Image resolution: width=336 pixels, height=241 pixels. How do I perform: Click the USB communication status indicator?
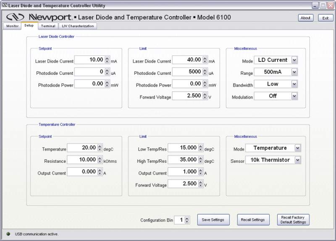pos(8,234)
